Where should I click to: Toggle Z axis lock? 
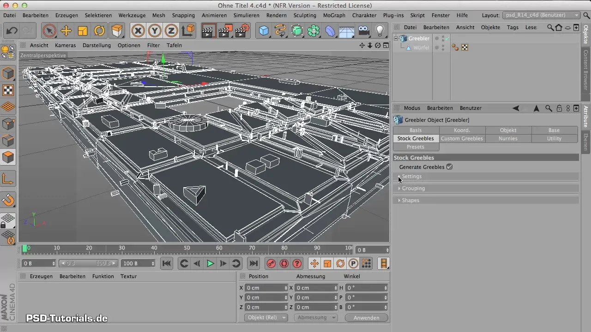[x=171, y=31]
